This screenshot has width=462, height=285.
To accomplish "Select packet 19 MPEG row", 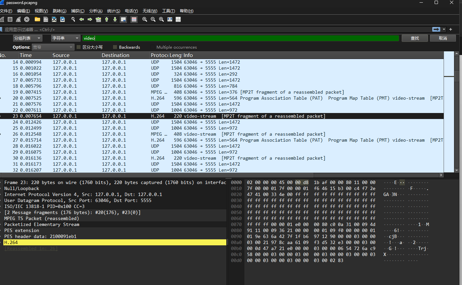I will tap(222, 92).
